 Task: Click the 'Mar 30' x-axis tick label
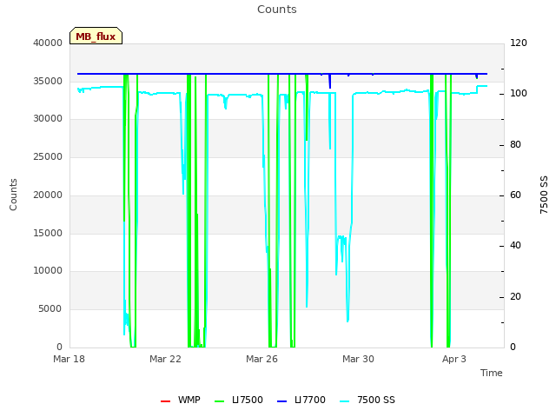[x=358, y=359]
